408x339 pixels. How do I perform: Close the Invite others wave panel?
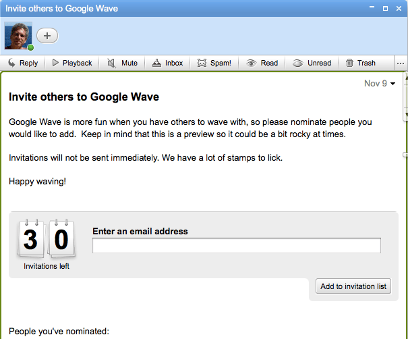399,8
